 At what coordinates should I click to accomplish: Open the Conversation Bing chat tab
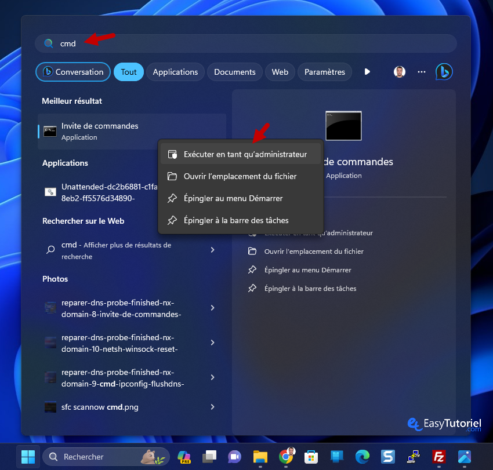(x=73, y=72)
